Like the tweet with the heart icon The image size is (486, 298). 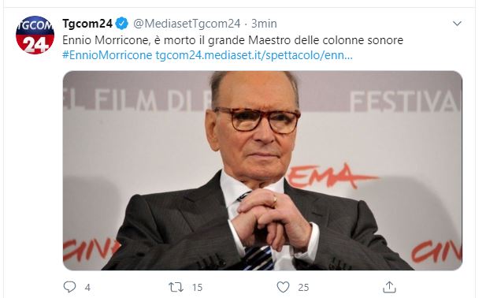click(x=283, y=287)
